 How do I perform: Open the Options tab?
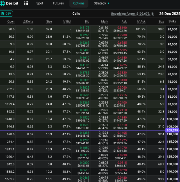(x=79, y=3)
